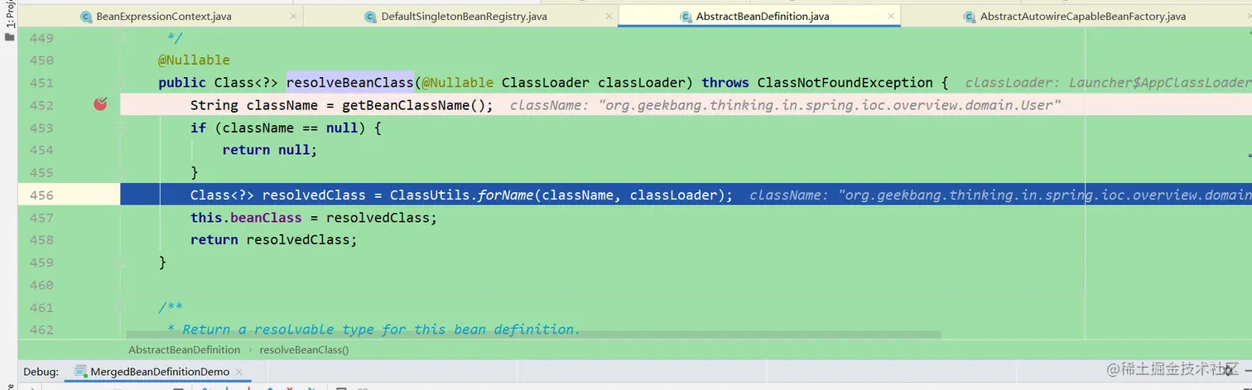1252x390 pixels.
Task: Click the fold end marker at line 455
Action: point(120,172)
